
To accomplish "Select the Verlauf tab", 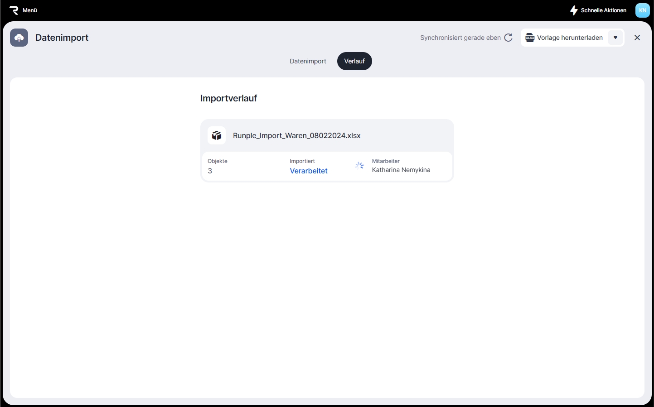I will tap(354, 61).
